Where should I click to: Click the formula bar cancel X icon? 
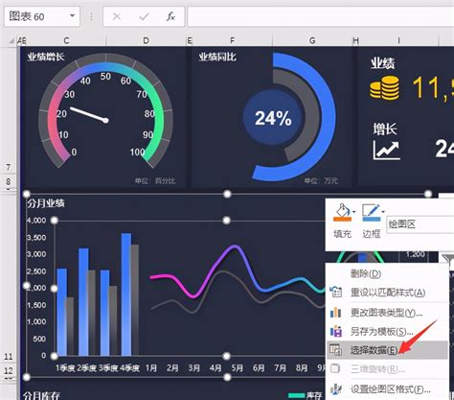117,16
